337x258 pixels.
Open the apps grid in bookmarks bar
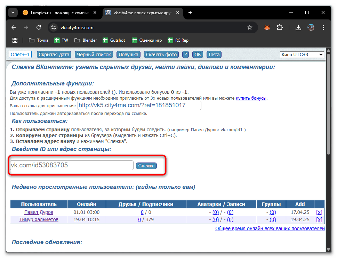coord(15,40)
